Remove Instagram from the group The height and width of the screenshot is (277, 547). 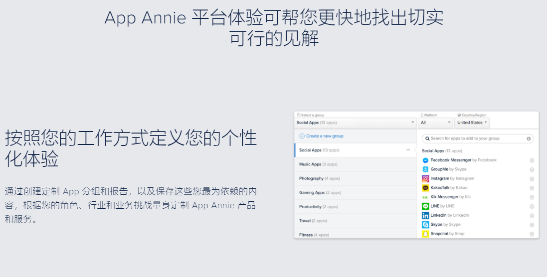coord(532,179)
